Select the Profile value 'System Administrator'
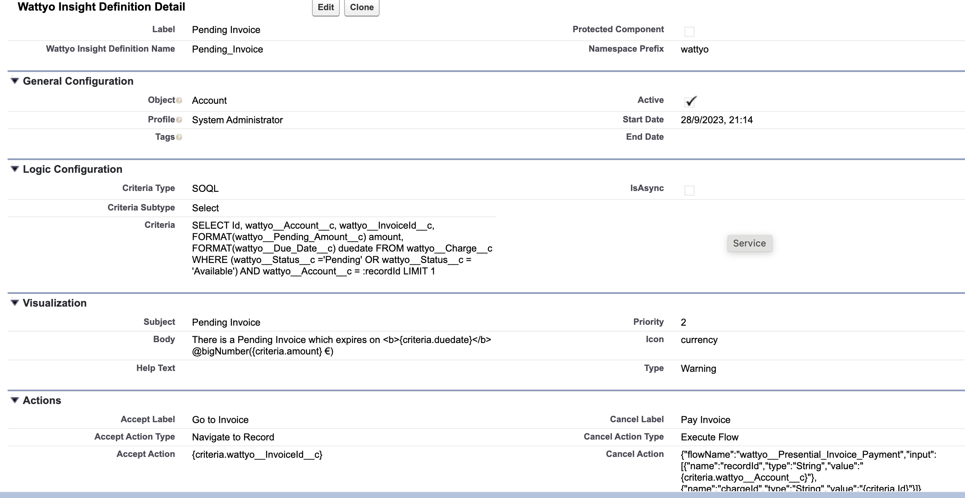 coord(237,120)
